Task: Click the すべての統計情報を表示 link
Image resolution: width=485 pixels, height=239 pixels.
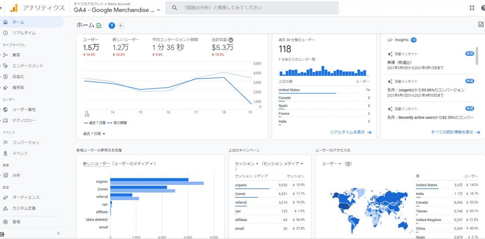Action: (456, 132)
